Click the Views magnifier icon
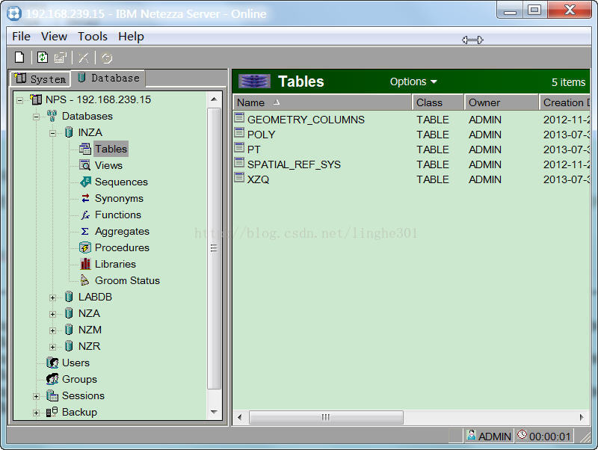The width and height of the screenshot is (598, 450). 85,165
